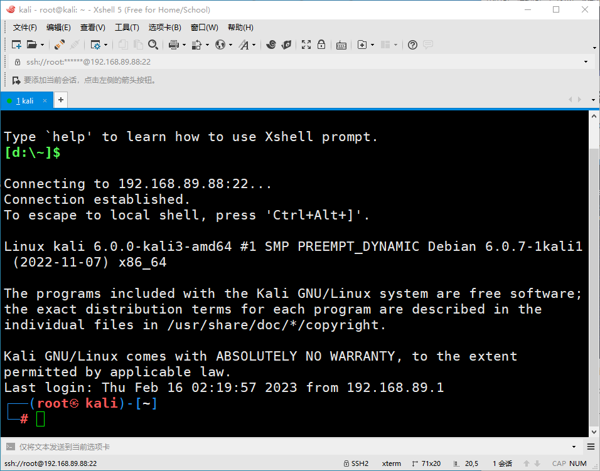Open the 工具(T) menu
This screenshot has height=471, width=600.
pyautogui.click(x=127, y=28)
